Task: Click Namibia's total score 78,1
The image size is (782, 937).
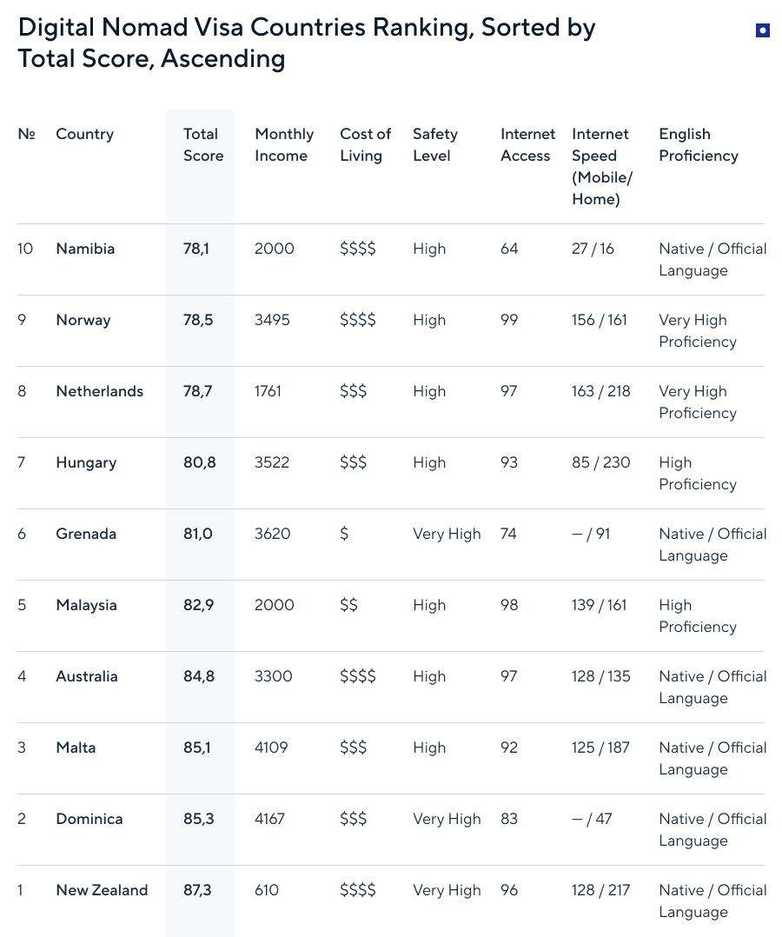Action: [x=197, y=249]
